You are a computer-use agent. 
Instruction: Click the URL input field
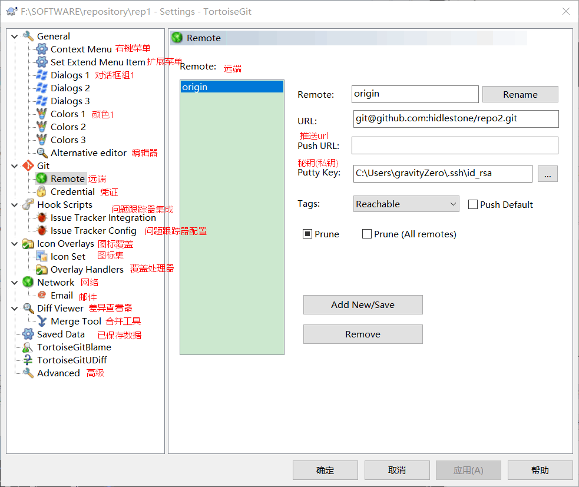[x=456, y=119]
